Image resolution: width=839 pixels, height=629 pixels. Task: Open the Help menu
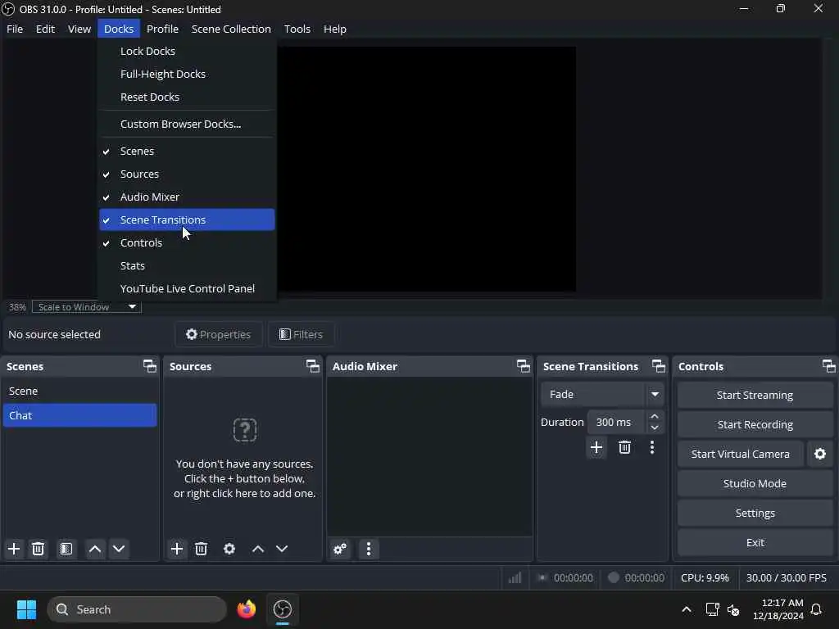click(335, 29)
